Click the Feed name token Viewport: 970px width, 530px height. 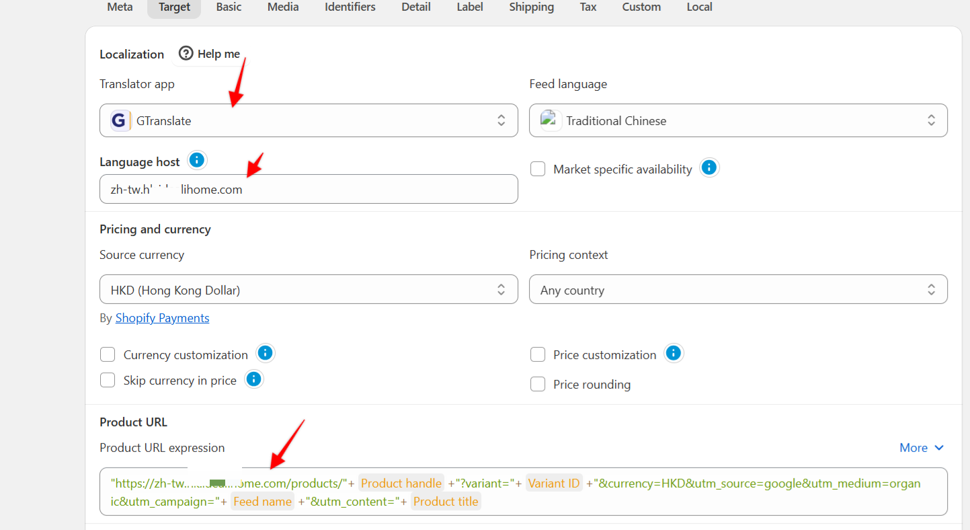pyautogui.click(x=263, y=501)
